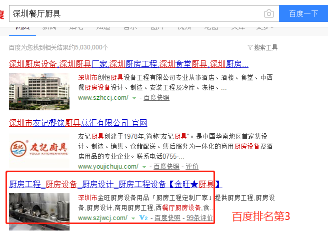
Task: Open the 99条评价 reviews link
Action: pos(199,218)
